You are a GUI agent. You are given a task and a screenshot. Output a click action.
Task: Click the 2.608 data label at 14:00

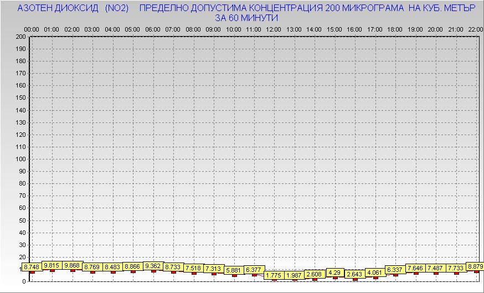tap(315, 274)
